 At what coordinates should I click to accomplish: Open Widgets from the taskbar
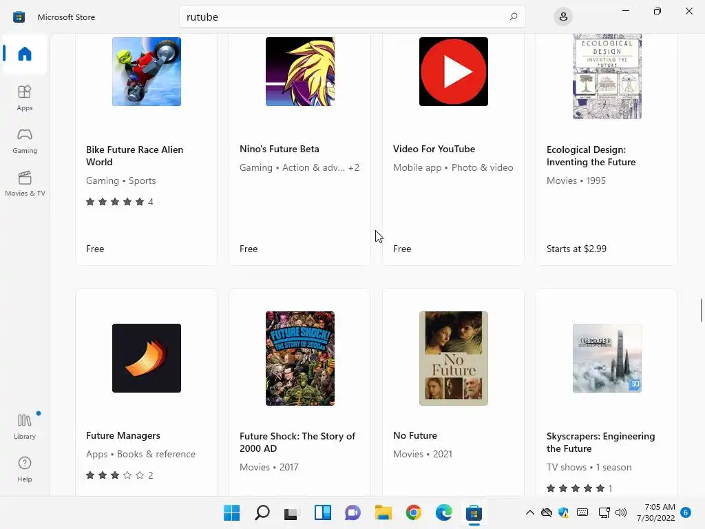click(x=322, y=512)
